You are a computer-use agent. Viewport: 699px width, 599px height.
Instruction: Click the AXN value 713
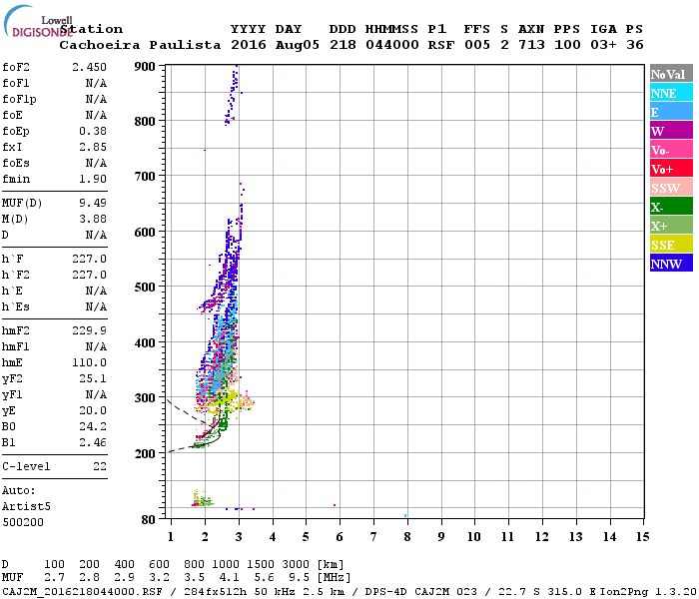(531, 45)
